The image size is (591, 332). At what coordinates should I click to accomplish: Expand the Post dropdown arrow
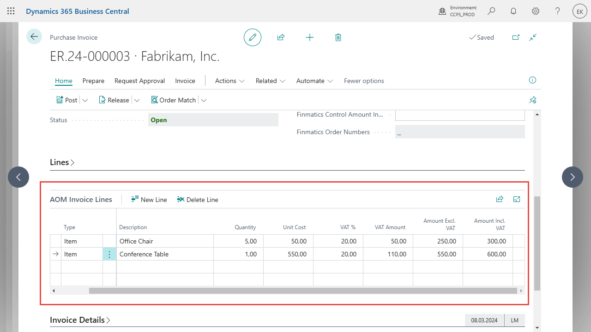pos(85,100)
